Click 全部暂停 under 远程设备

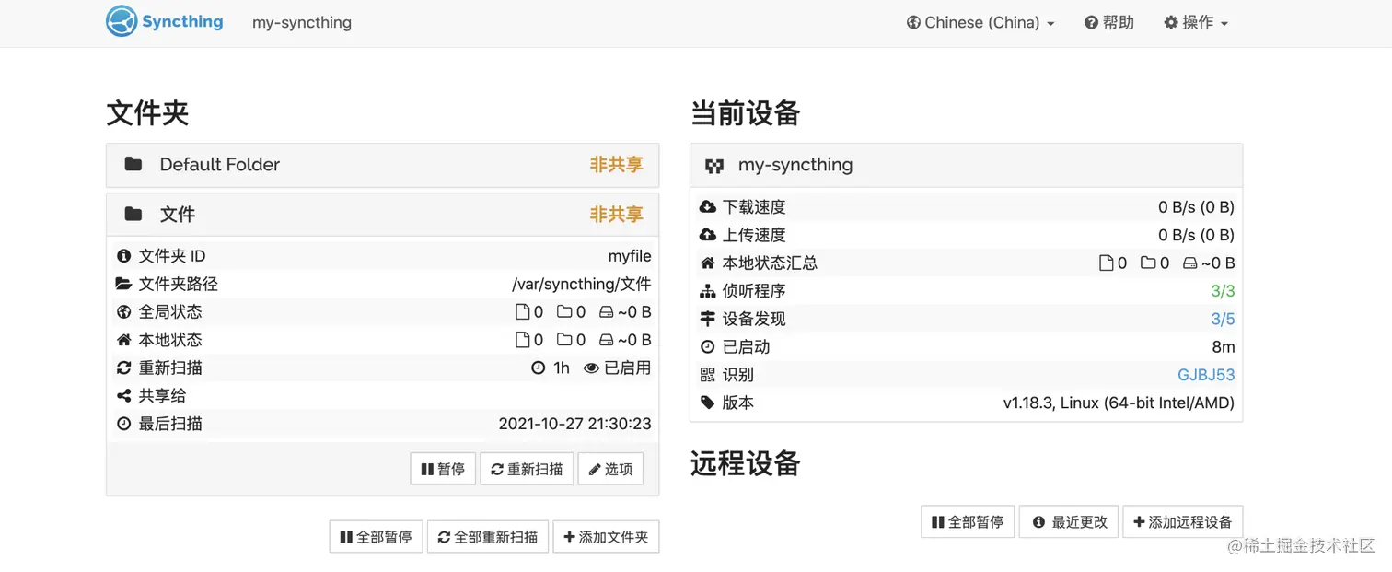[968, 521]
